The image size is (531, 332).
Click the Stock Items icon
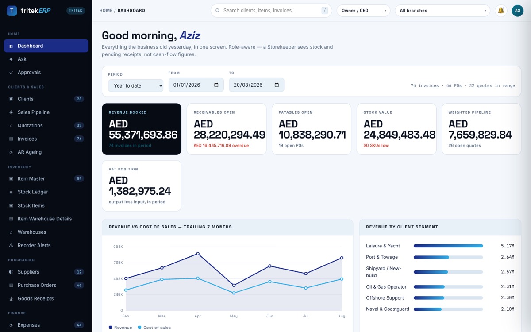(11, 206)
